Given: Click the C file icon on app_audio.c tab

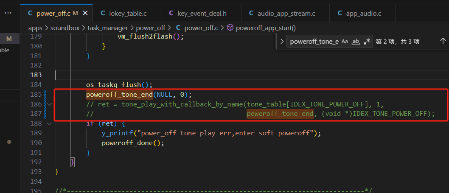Looking at the screenshot, I should pyautogui.click(x=340, y=13).
